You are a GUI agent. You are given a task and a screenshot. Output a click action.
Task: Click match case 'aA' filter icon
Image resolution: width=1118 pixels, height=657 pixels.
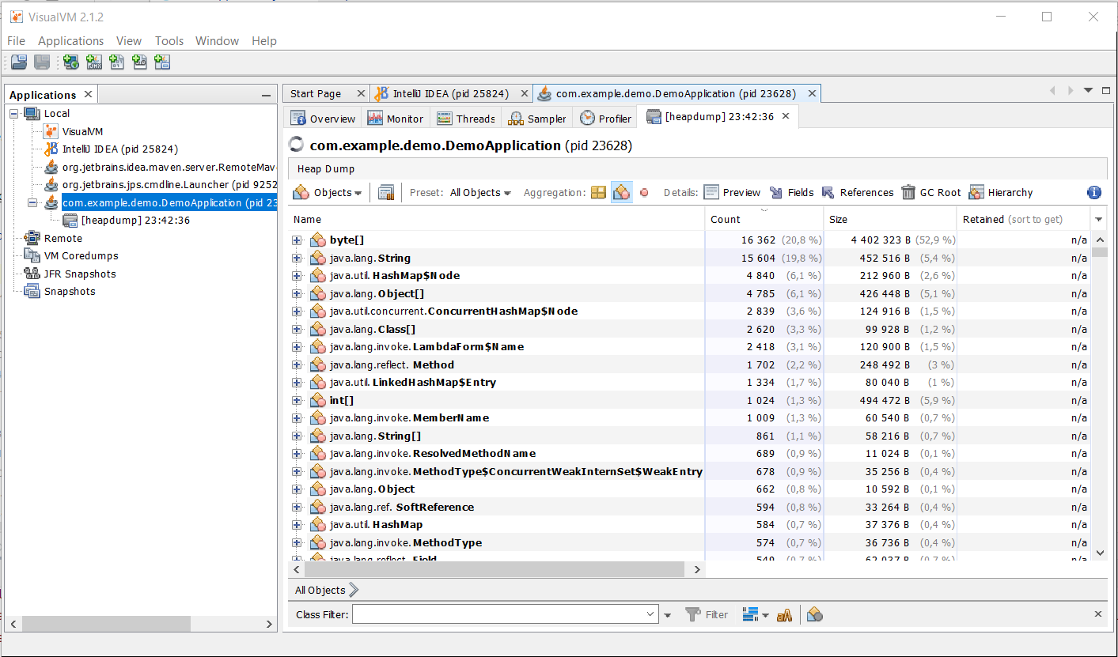784,614
